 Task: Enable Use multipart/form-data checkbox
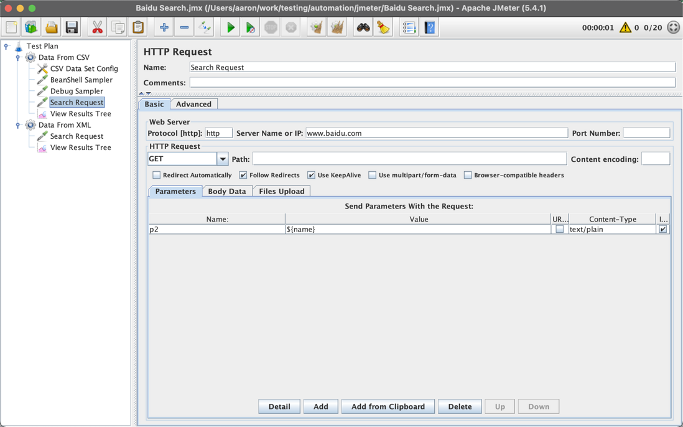tap(372, 175)
